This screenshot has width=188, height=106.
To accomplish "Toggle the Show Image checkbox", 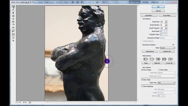I will pyautogui.click(x=142, y=70).
